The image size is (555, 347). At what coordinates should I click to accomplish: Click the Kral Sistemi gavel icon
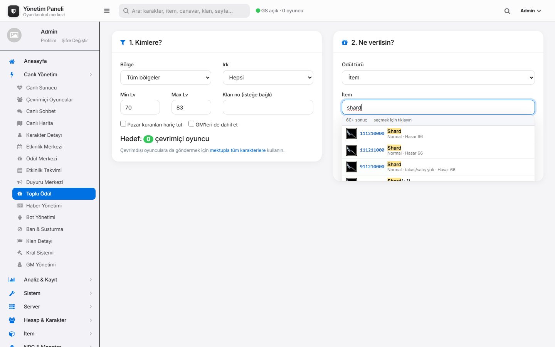point(20,253)
